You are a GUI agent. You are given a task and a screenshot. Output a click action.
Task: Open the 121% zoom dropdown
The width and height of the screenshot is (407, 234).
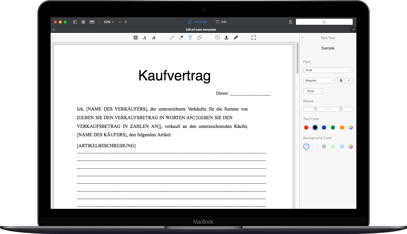coord(109,22)
